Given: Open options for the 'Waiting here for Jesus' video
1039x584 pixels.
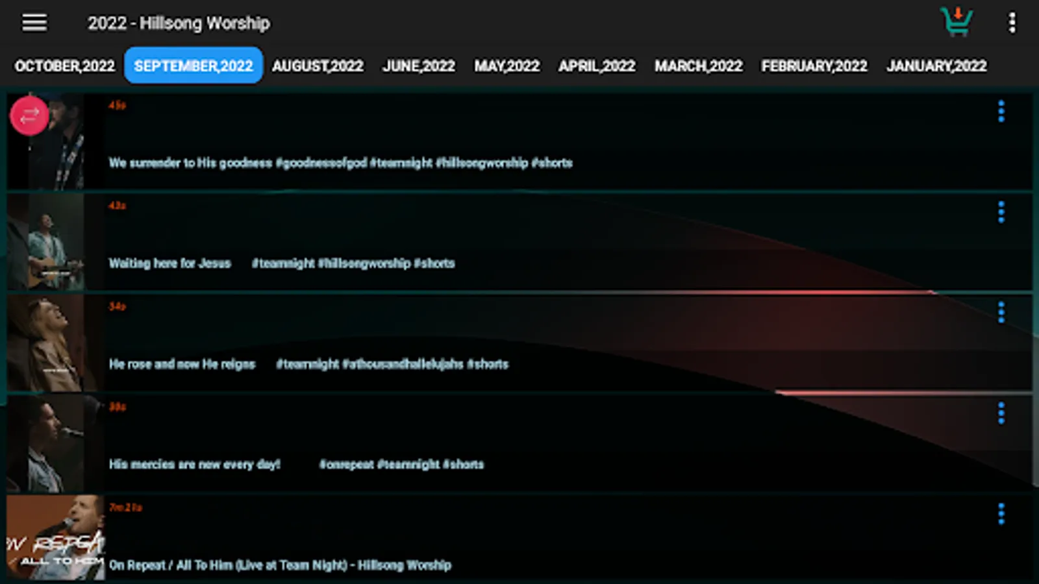Looking at the screenshot, I should (1001, 212).
